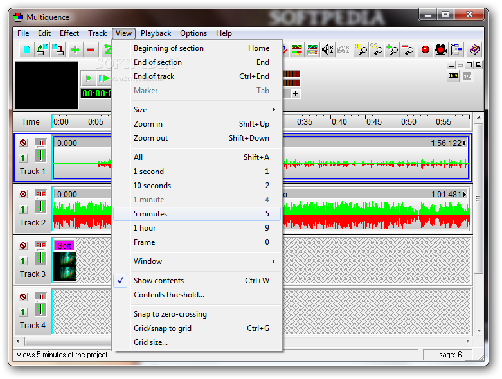This screenshot has height=379, width=502.
Task: Toggle the green 1 button on Track 3
Action: 22,261
